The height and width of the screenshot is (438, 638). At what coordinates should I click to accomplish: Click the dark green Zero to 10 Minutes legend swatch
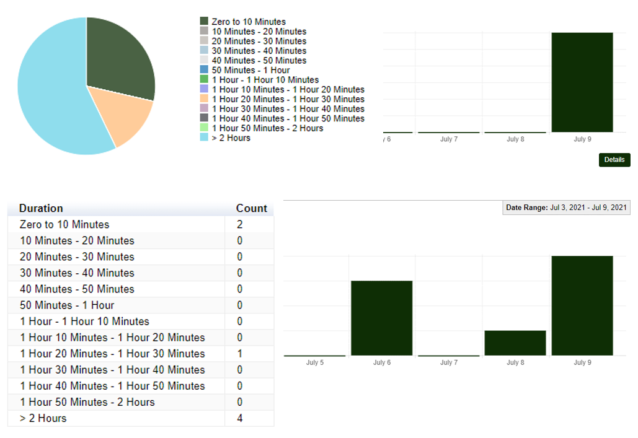[204, 21]
